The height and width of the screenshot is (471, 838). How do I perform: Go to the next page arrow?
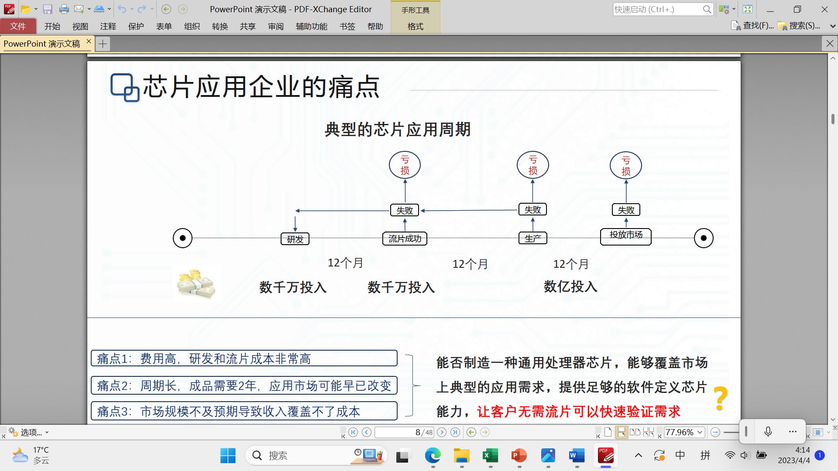(442, 432)
